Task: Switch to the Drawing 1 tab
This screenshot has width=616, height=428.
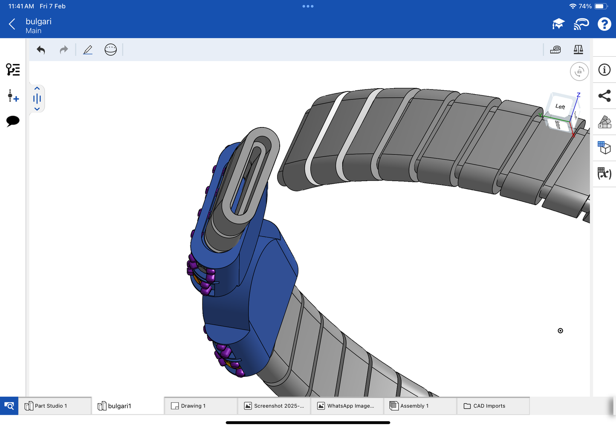Action: pyautogui.click(x=200, y=406)
